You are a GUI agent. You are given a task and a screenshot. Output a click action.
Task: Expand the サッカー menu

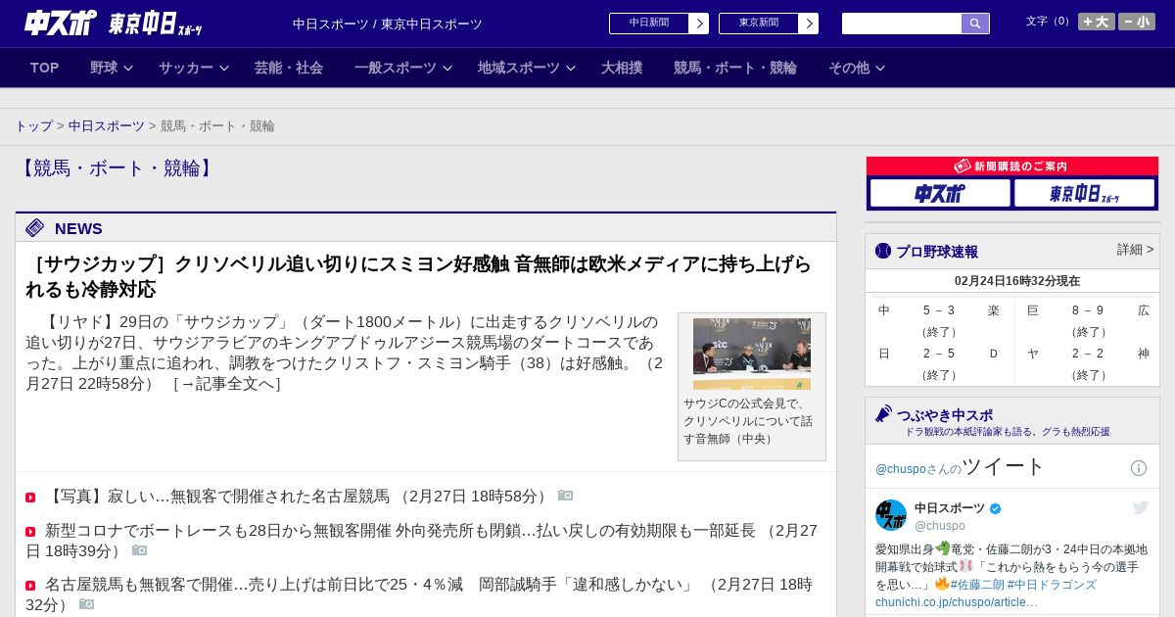pyautogui.click(x=194, y=68)
